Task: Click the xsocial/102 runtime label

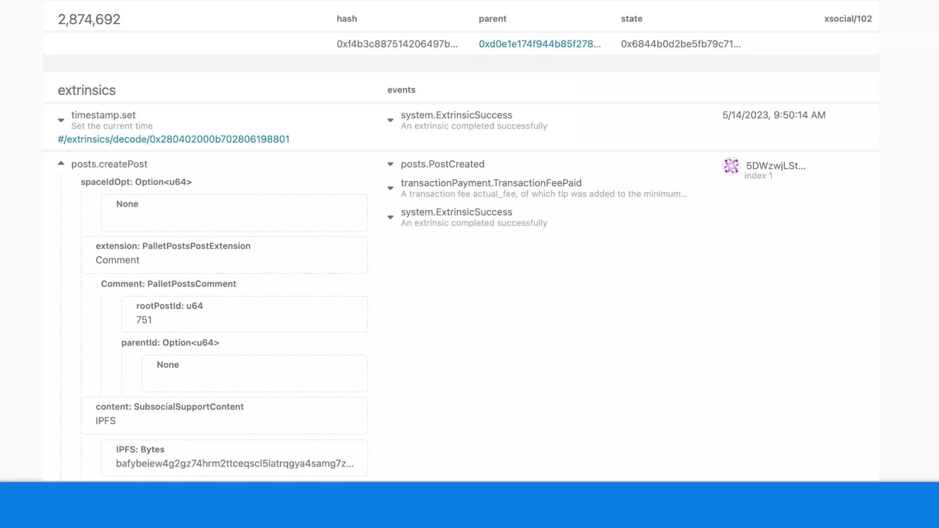Action: (847, 19)
